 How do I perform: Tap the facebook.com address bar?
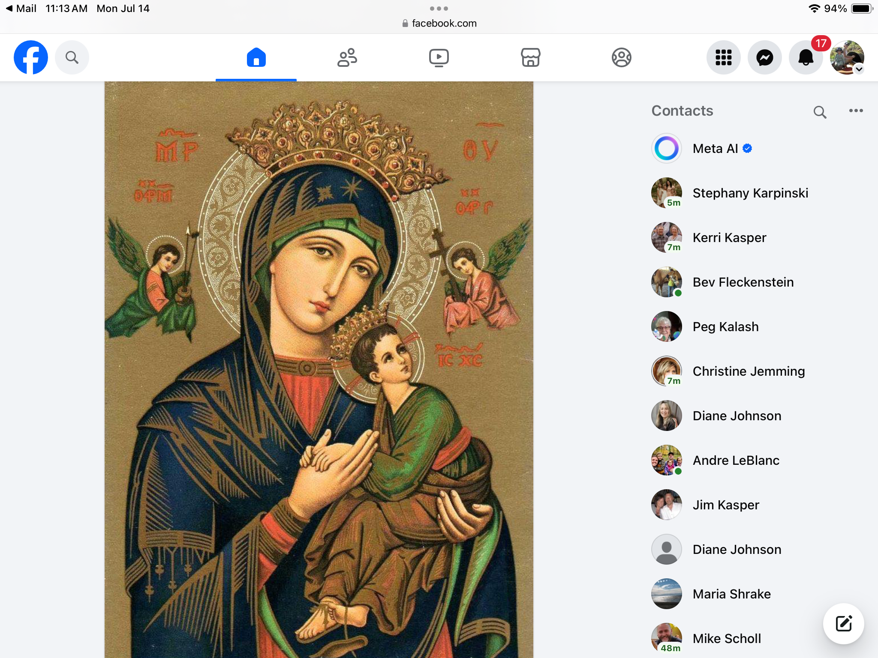click(439, 24)
